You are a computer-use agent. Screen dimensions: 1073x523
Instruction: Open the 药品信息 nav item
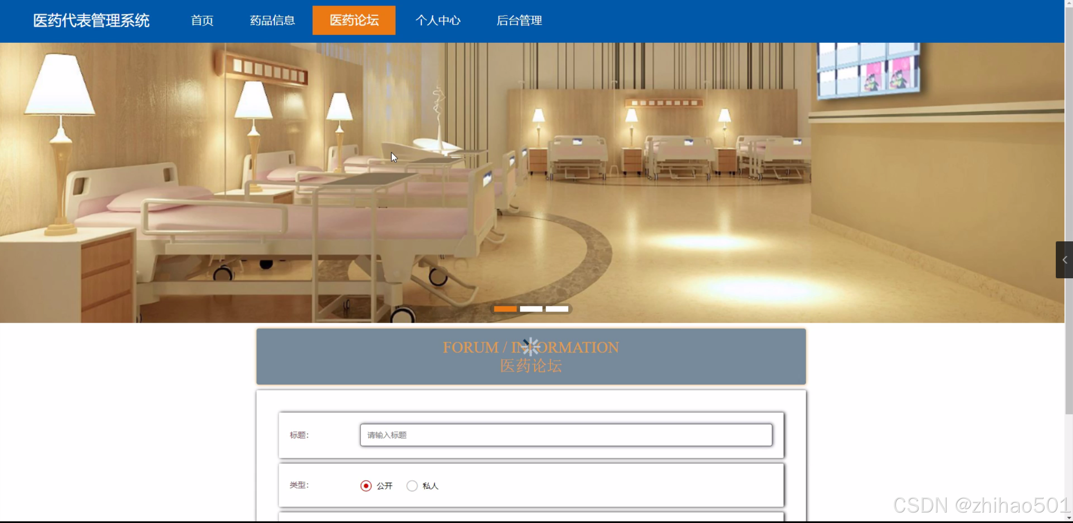[x=272, y=20]
